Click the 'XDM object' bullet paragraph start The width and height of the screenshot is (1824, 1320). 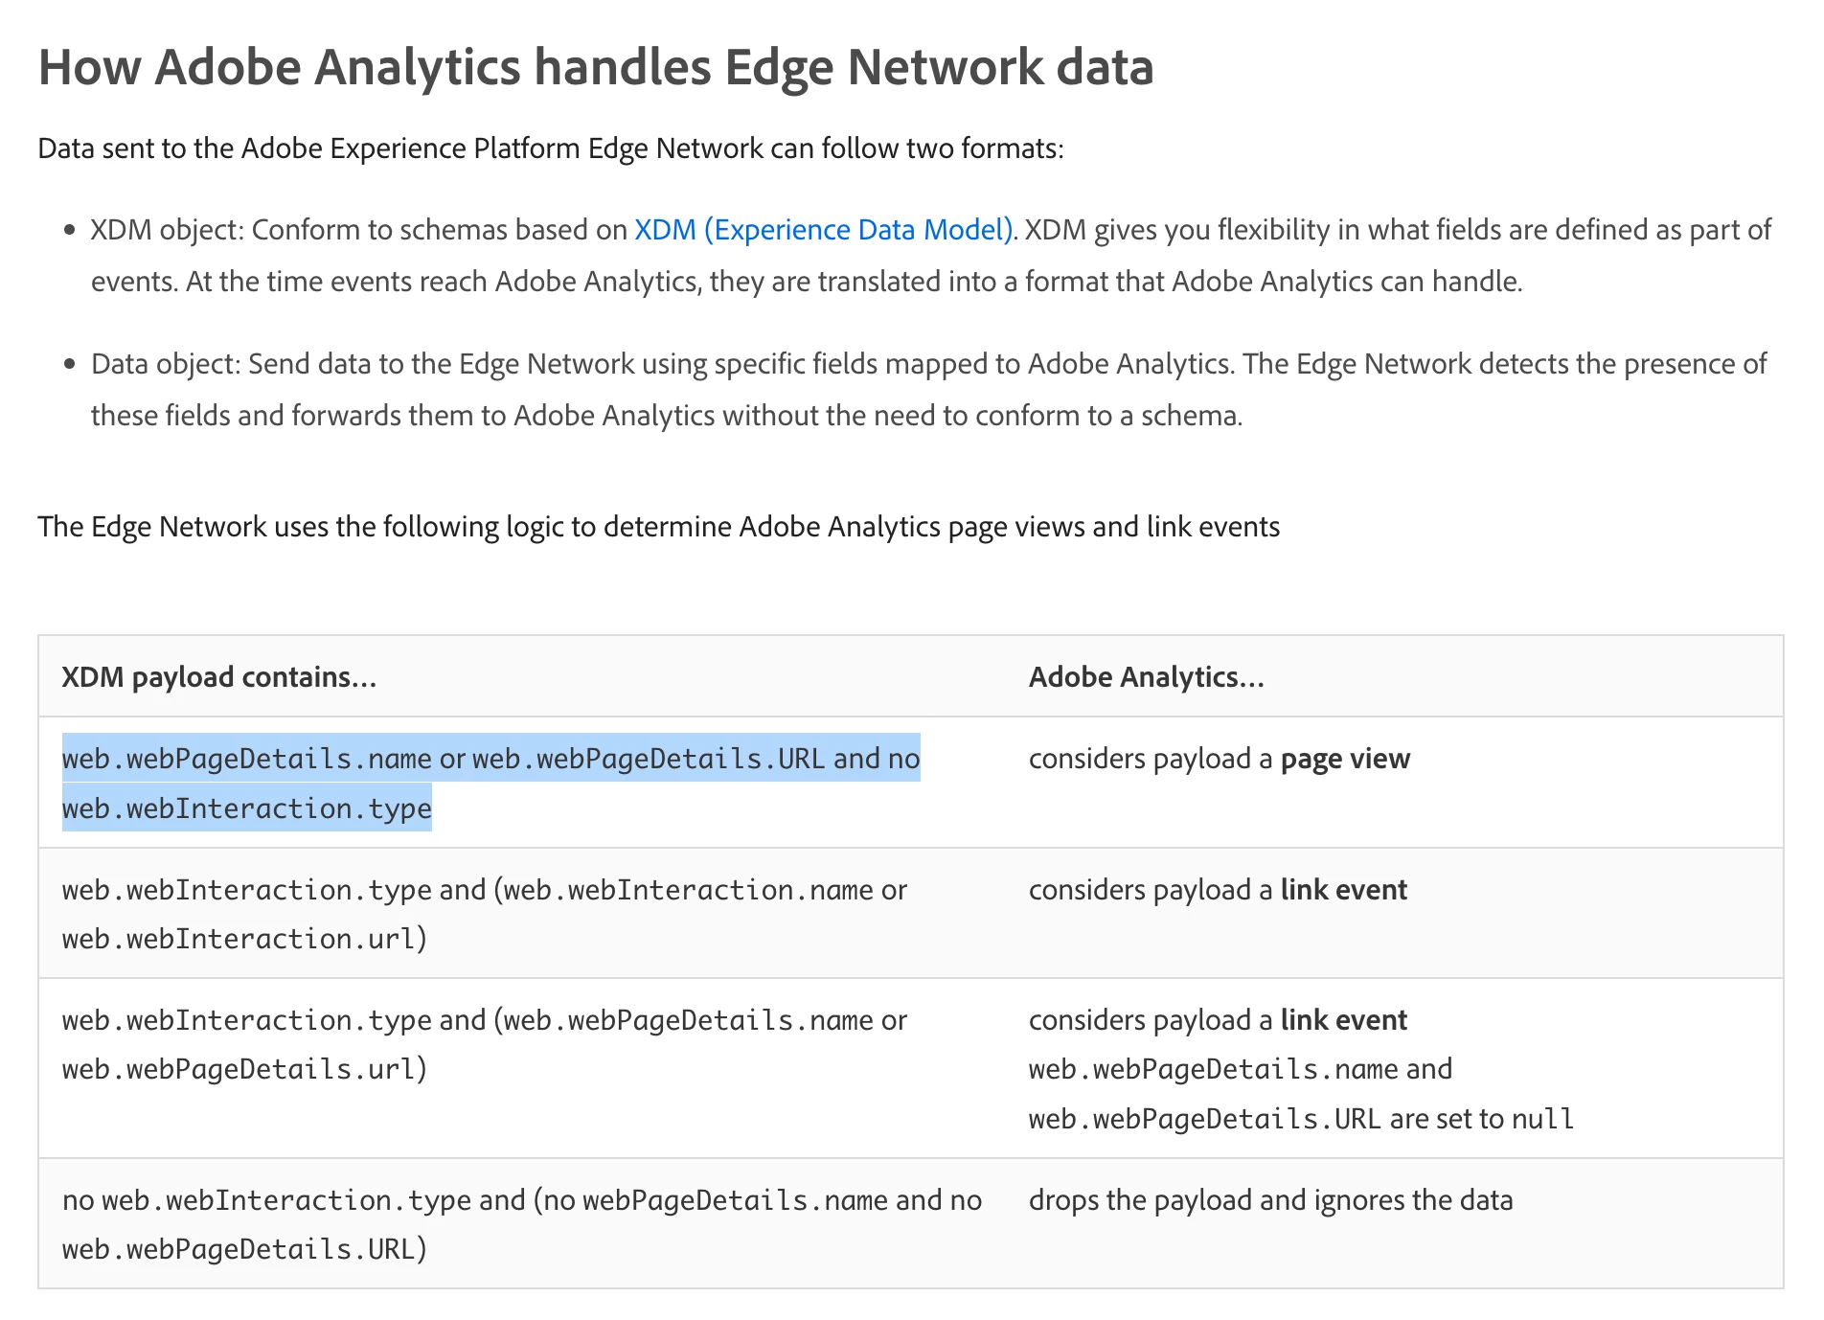coord(168,230)
